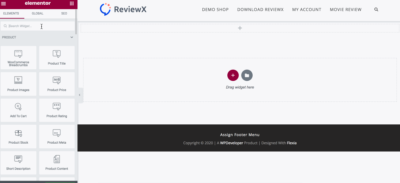400x183 pixels.
Task: Select the Add To Cart widget
Action: click(x=18, y=110)
